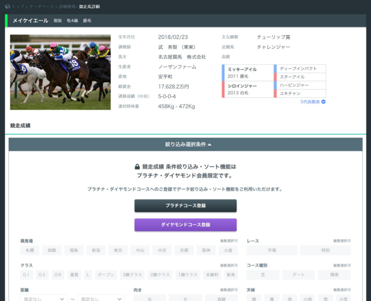Image resolution: width=371 pixels, height=301 pixels.
Task: Toggle 障害 course type filter
Action: point(334,275)
